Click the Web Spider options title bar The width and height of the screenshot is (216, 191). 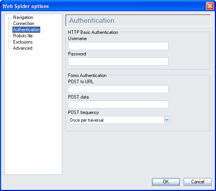pos(103,6)
